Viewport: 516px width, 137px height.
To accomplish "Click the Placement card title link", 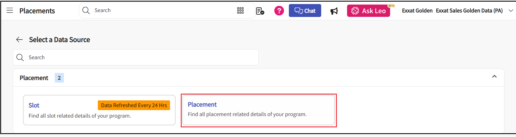I will (202, 105).
